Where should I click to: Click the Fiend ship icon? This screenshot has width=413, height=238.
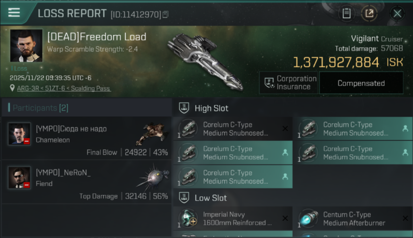click(x=153, y=177)
